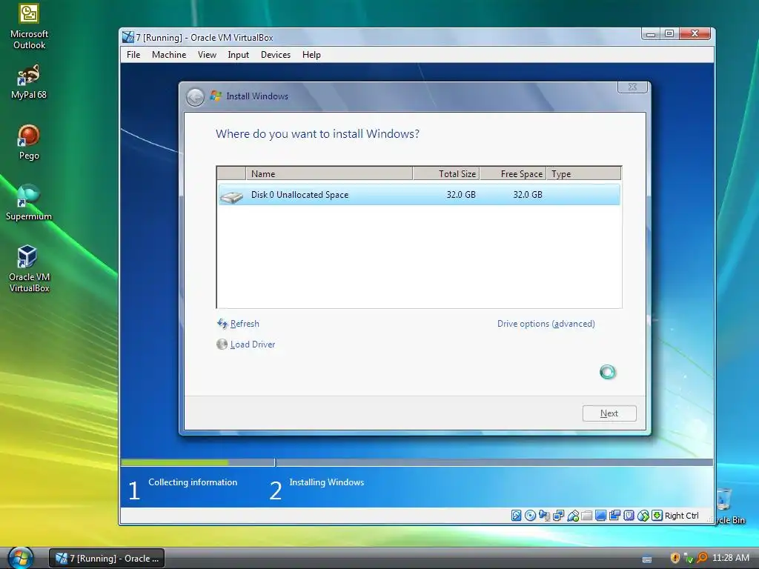Click the shared folders status icon
The image size is (759, 569).
tap(587, 516)
